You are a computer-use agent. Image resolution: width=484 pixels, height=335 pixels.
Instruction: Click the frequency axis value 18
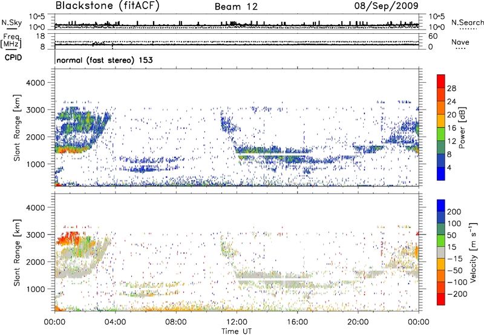tap(41, 36)
